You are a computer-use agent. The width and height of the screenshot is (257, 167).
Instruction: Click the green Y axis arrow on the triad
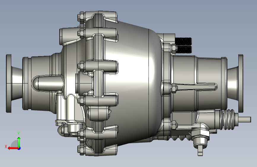coord(19,142)
